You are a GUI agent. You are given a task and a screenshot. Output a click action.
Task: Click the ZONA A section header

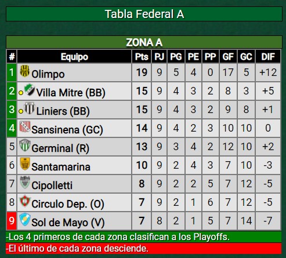pyautogui.click(x=144, y=42)
